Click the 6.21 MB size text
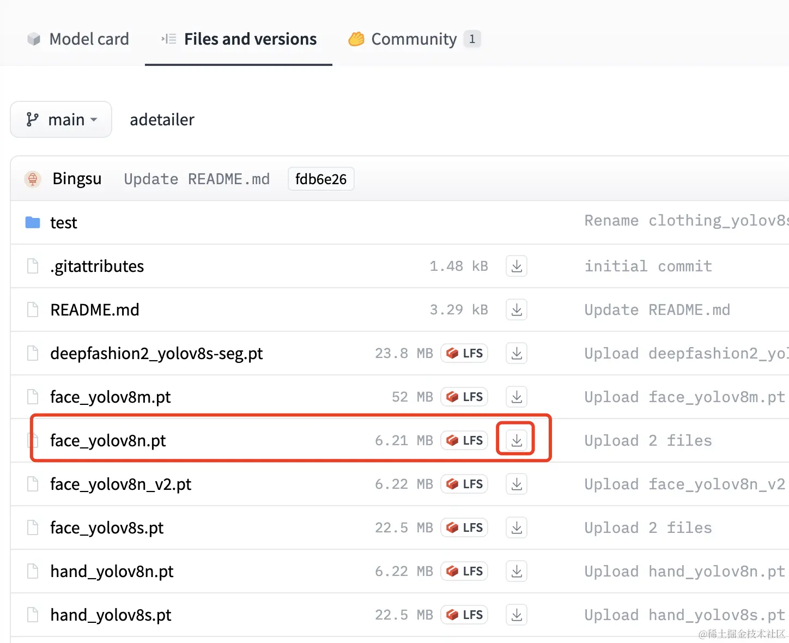The image size is (789, 643). (404, 440)
